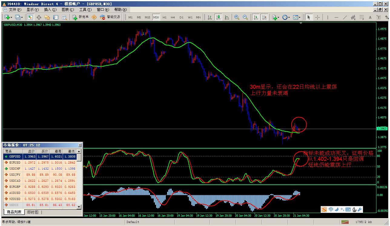
Task: Toggle the Terminal panel icon
Action: click(56, 17)
